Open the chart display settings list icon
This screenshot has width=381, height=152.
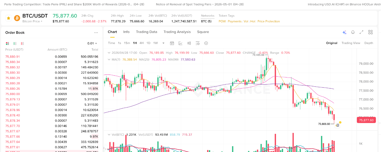[198, 43]
